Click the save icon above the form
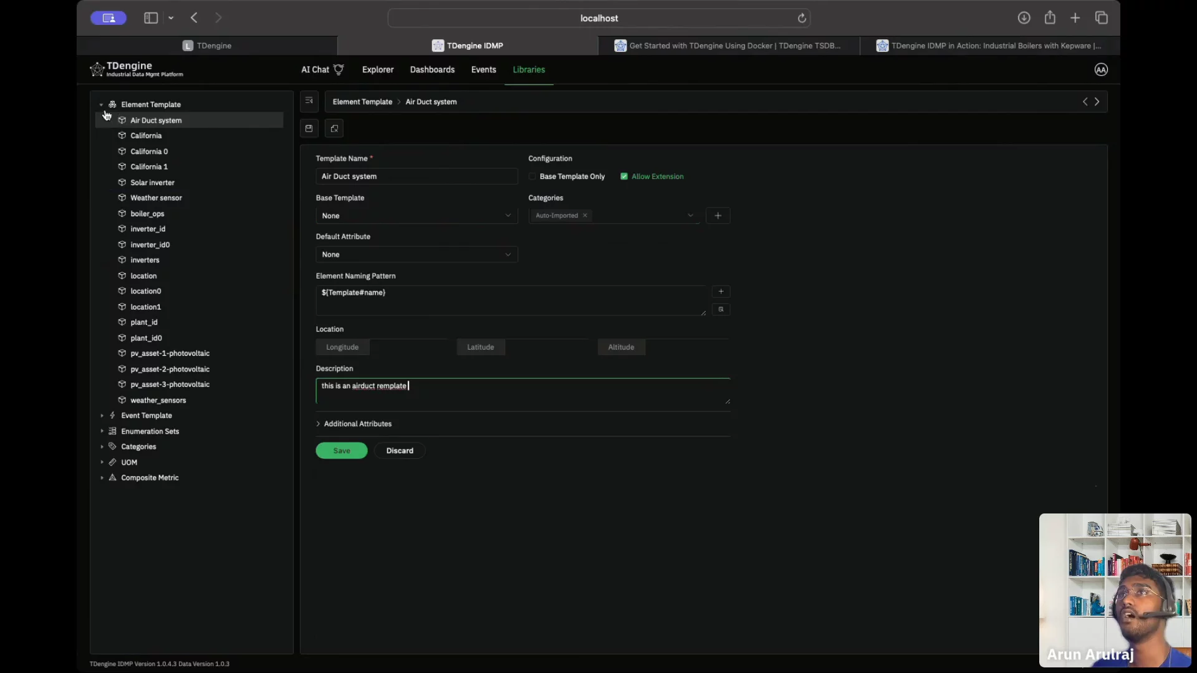 click(x=309, y=128)
